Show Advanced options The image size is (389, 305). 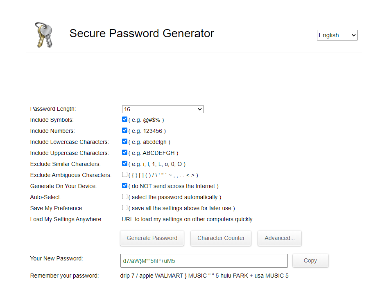(280, 238)
